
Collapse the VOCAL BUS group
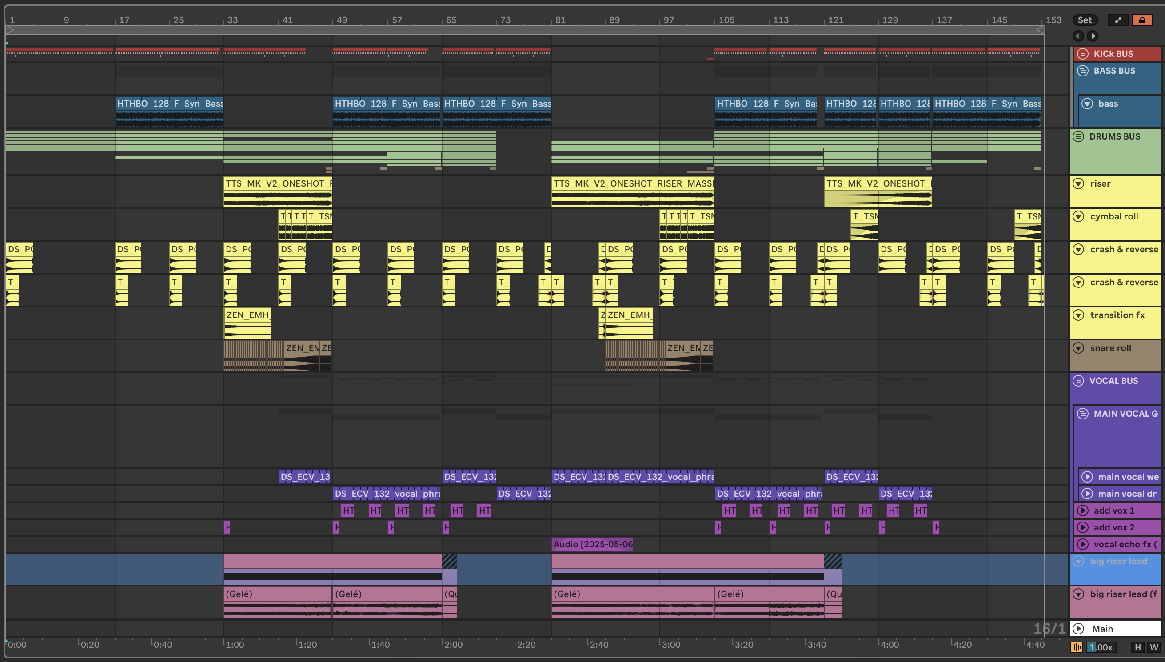1078,381
